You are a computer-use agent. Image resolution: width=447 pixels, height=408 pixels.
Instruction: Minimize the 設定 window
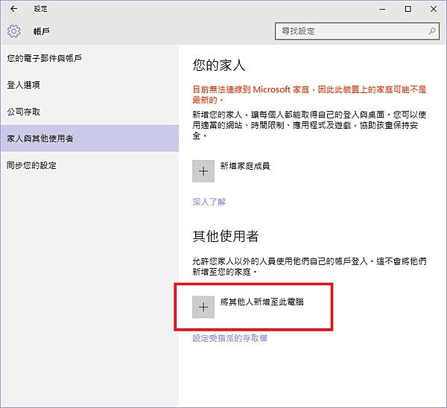382,9
